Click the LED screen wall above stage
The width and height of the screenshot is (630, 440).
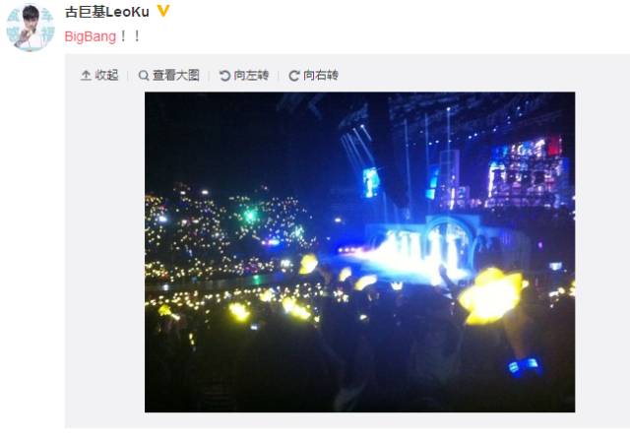coord(528,173)
